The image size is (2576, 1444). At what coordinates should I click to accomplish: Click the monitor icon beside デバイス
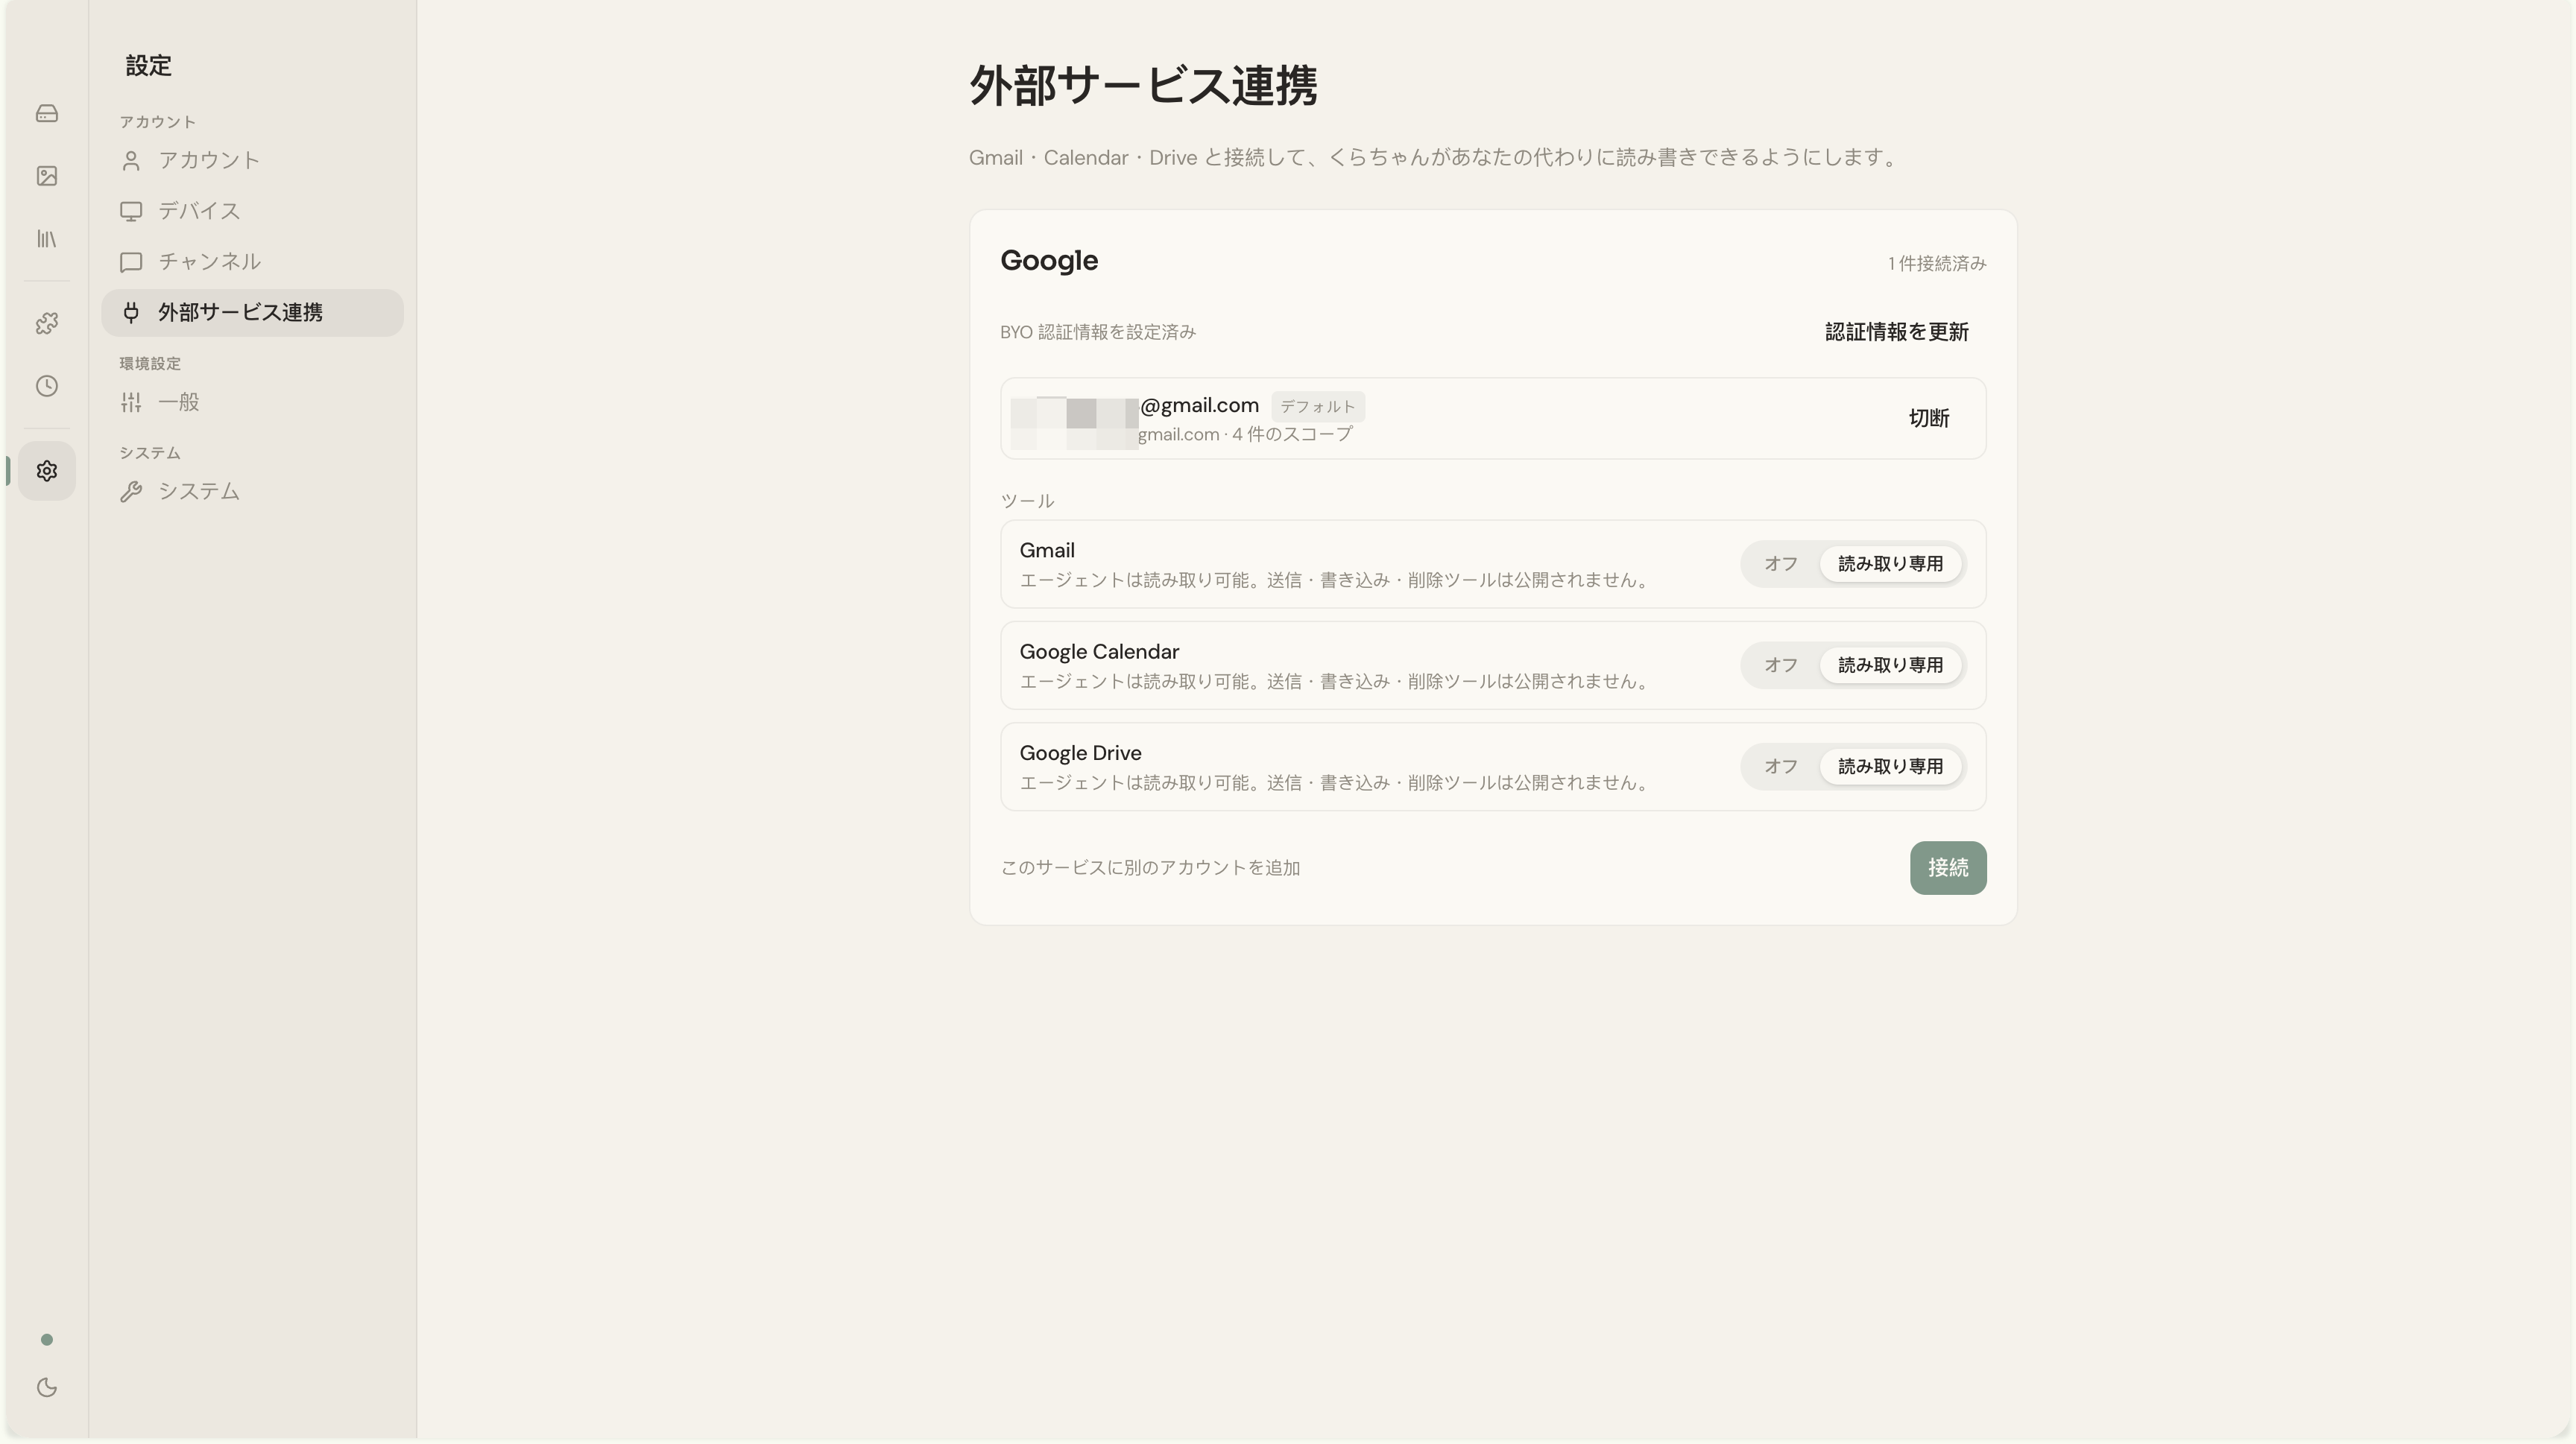(x=131, y=211)
